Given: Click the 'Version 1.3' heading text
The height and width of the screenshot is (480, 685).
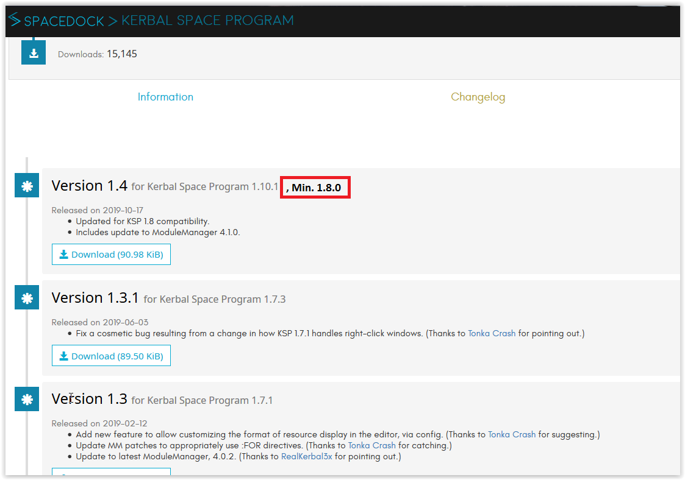Looking at the screenshot, I should point(90,399).
